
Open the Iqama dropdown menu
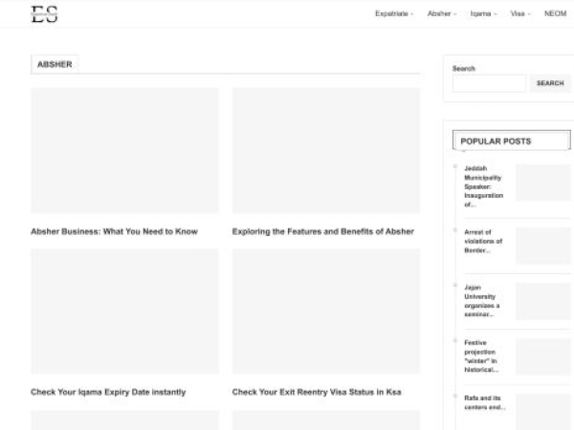click(x=483, y=14)
